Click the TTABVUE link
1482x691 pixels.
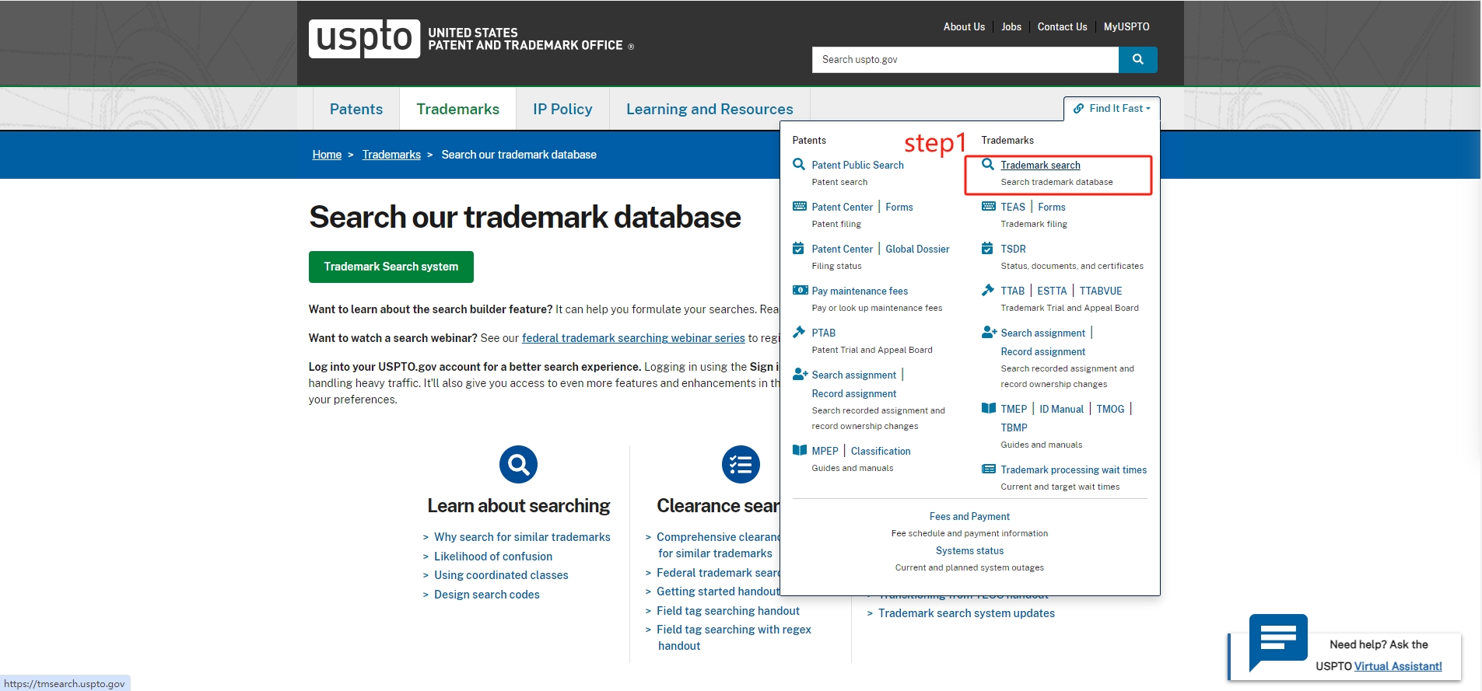point(1101,291)
